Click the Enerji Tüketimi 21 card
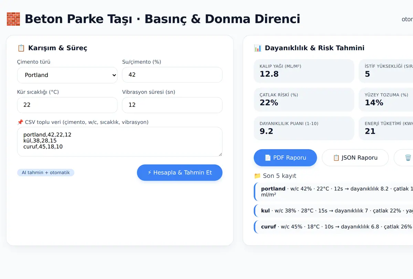 386,128
